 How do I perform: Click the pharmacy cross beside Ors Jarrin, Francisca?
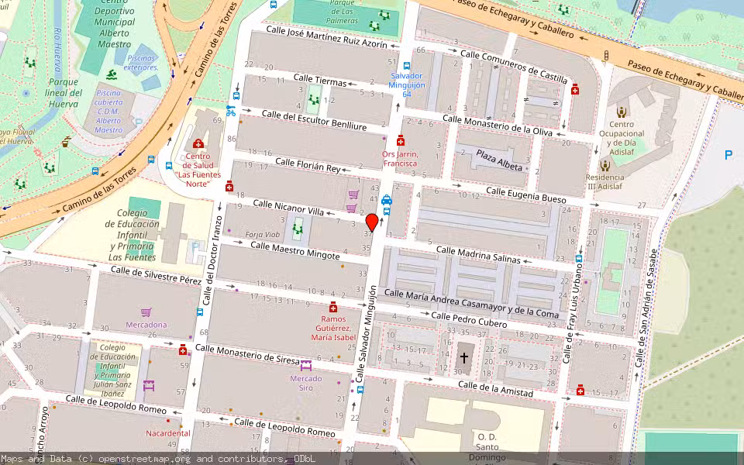[x=401, y=142]
